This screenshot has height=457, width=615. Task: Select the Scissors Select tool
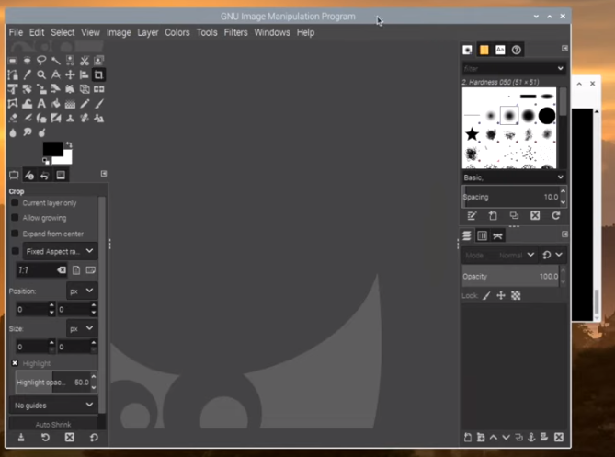85,61
